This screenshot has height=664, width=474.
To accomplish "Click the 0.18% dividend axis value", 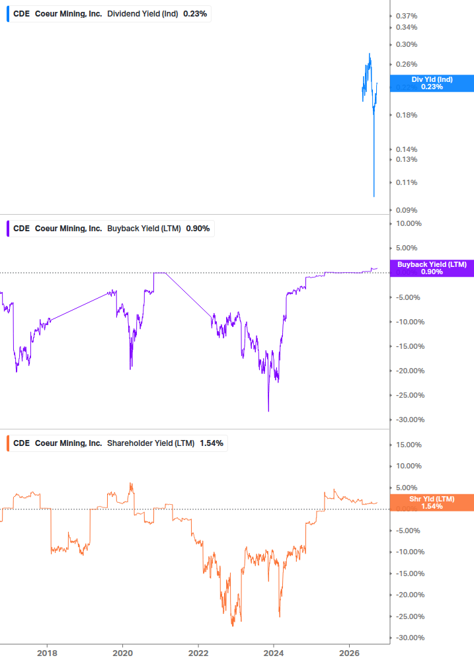I will coord(407,115).
